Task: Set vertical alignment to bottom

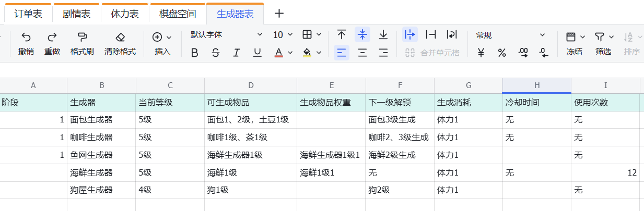Action: coord(383,35)
